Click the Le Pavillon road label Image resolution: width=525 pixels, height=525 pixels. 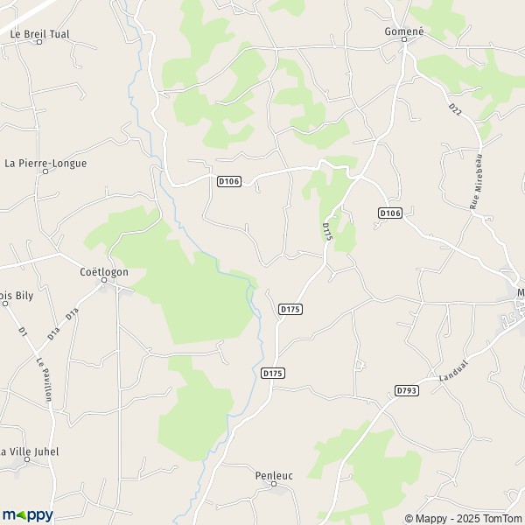tap(45, 380)
